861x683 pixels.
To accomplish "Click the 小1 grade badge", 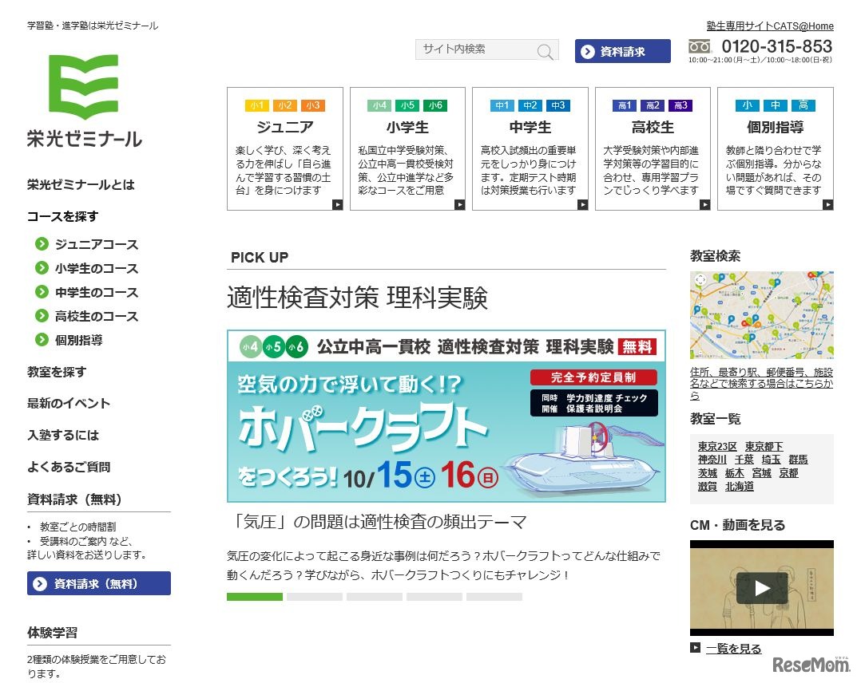I will pyautogui.click(x=257, y=105).
